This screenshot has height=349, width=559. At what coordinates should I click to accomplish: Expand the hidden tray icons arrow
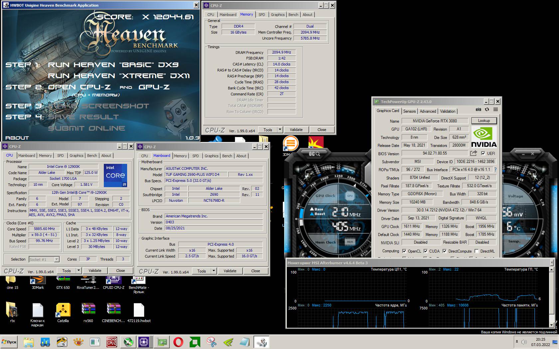(x=517, y=342)
